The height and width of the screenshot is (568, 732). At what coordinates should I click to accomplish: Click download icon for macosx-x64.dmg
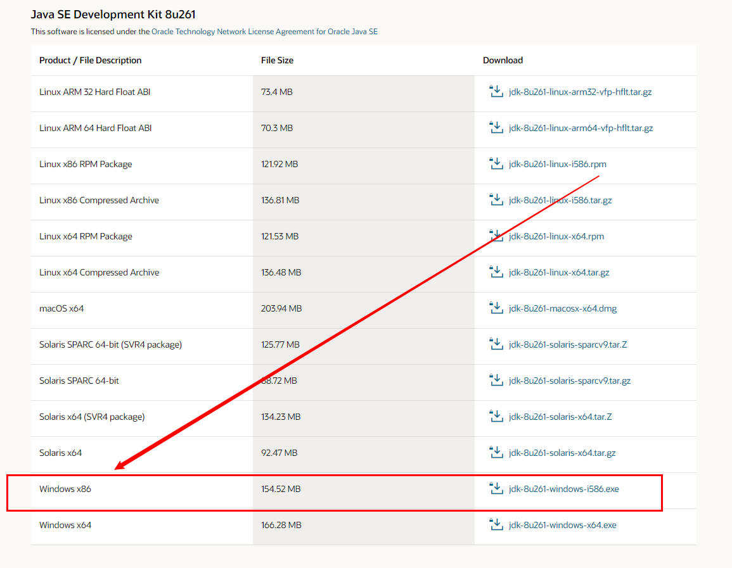click(x=496, y=308)
